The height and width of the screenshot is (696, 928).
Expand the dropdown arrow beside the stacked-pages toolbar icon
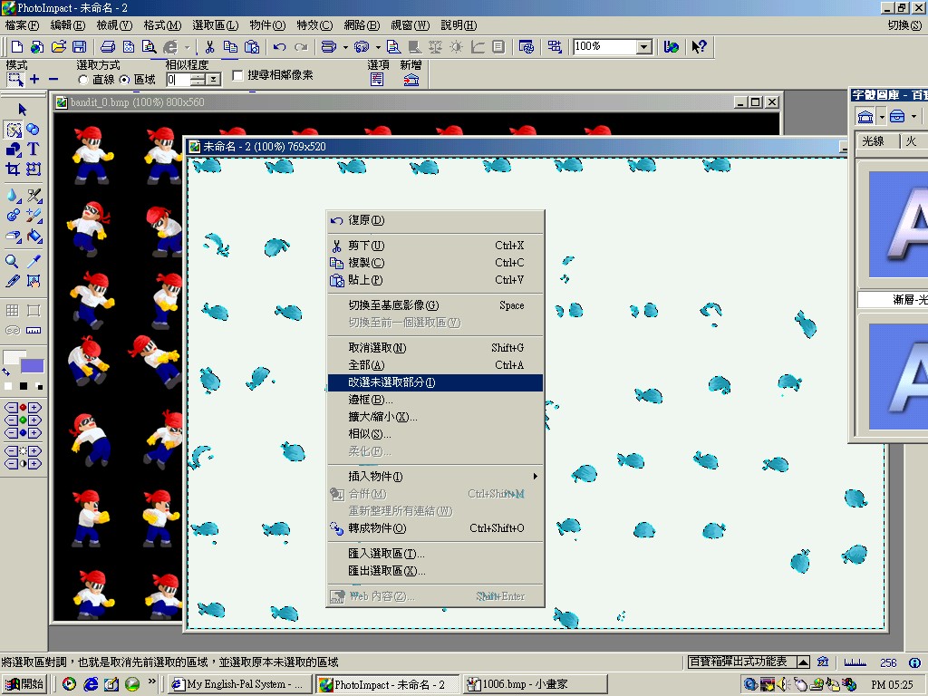(345, 47)
